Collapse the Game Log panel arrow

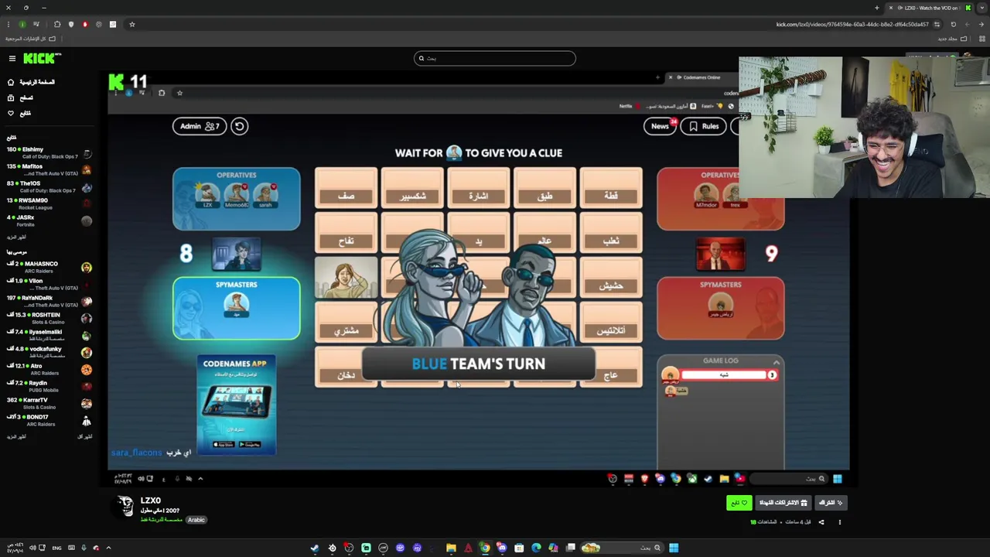point(776,362)
